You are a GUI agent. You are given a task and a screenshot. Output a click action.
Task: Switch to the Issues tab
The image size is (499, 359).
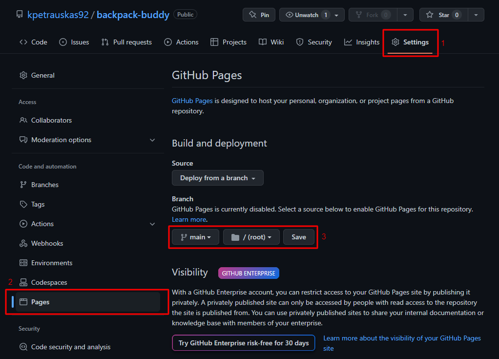point(74,42)
